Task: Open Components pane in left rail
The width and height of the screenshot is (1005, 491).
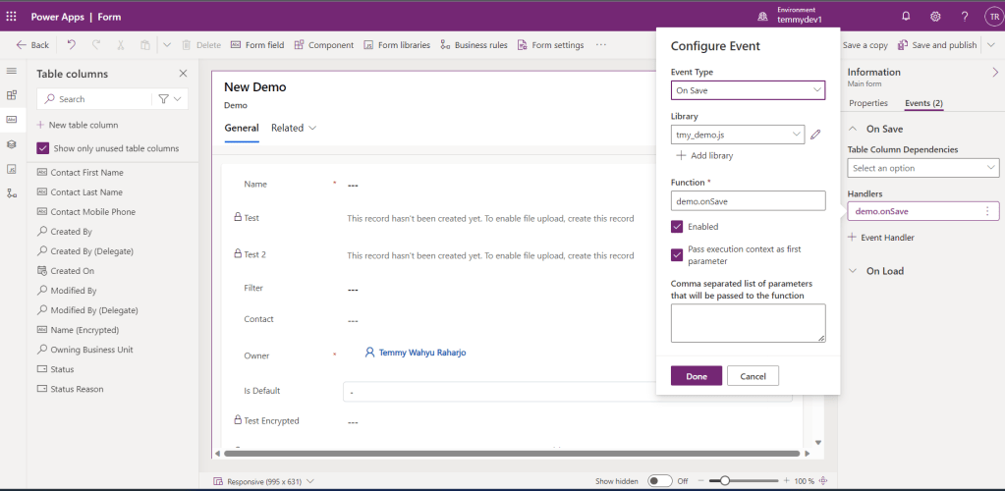Action: pos(11,95)
